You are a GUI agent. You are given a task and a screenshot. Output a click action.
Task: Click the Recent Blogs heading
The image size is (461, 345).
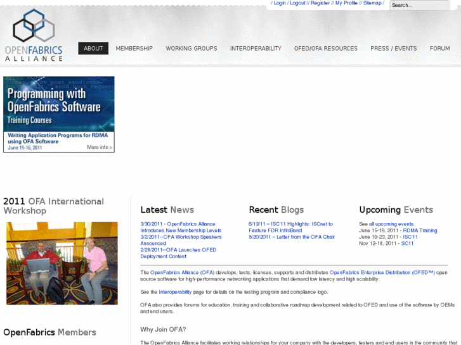coord(276,210)
